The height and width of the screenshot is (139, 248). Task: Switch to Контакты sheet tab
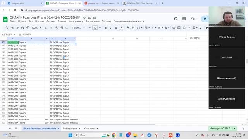tap(90, 129)
